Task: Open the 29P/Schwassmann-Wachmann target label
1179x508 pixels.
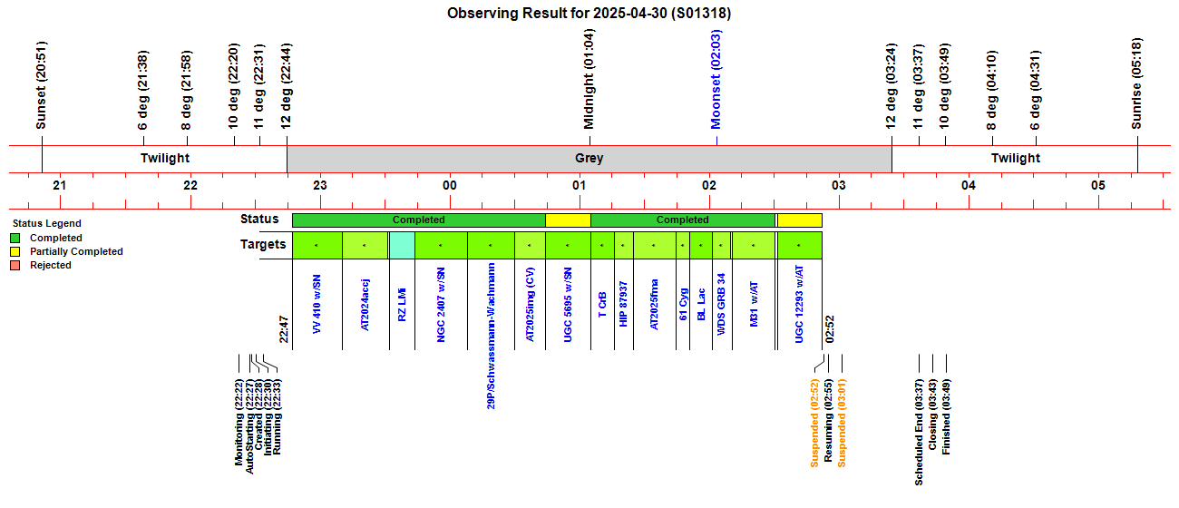Action: [491, 336]
